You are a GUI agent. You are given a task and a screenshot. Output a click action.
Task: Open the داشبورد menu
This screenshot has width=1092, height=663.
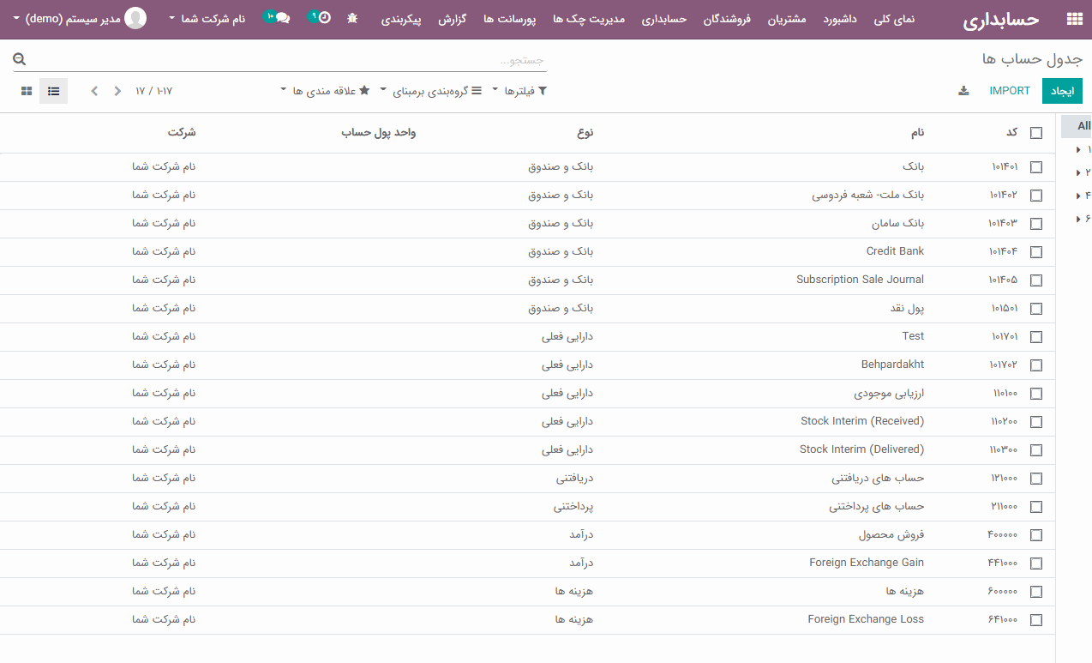840,18
